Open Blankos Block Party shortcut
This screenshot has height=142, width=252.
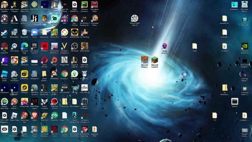pyautogui.click(x=4, y=102)
